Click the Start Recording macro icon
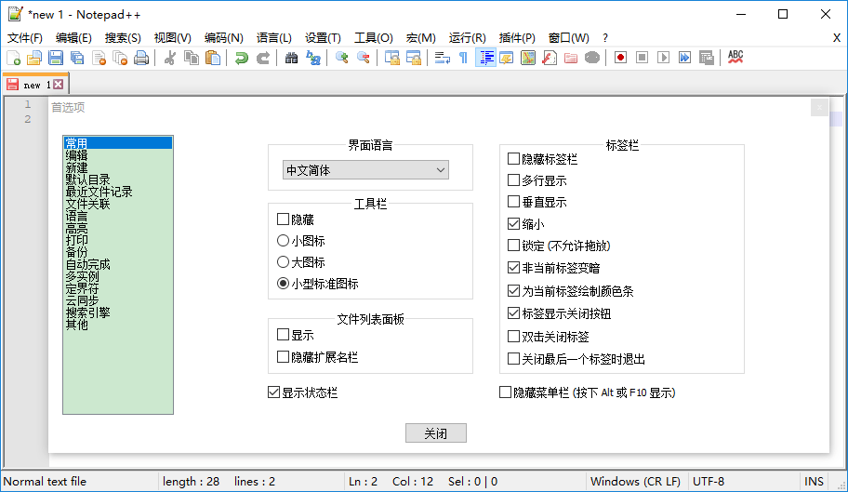The width and height of the screenshot is (848, 492). coord(620,58)
